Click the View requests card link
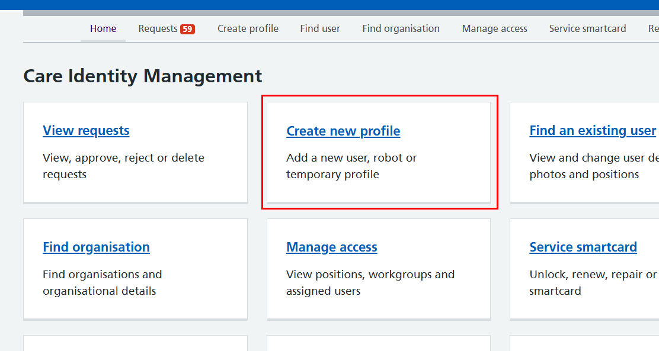659x351 pixels. [86, 131]
